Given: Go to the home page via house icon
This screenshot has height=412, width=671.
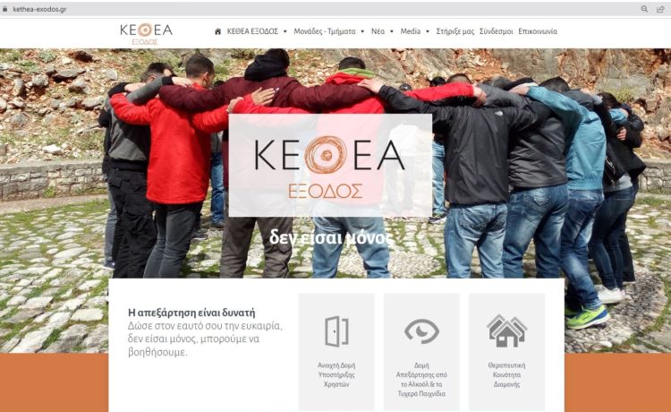Looking at the screenshot, I should 217,31.
